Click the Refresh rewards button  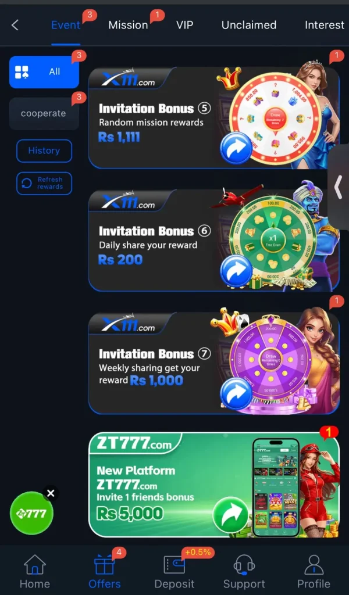[x=44, y=183]
